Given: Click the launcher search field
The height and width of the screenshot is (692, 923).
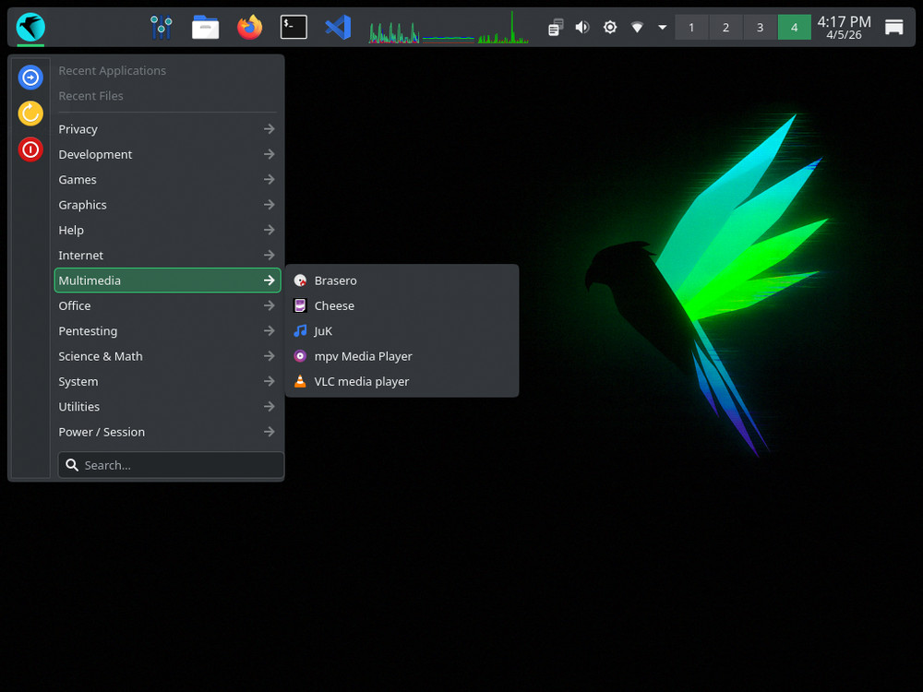Looking at the screenshot, I should (170, 464).
